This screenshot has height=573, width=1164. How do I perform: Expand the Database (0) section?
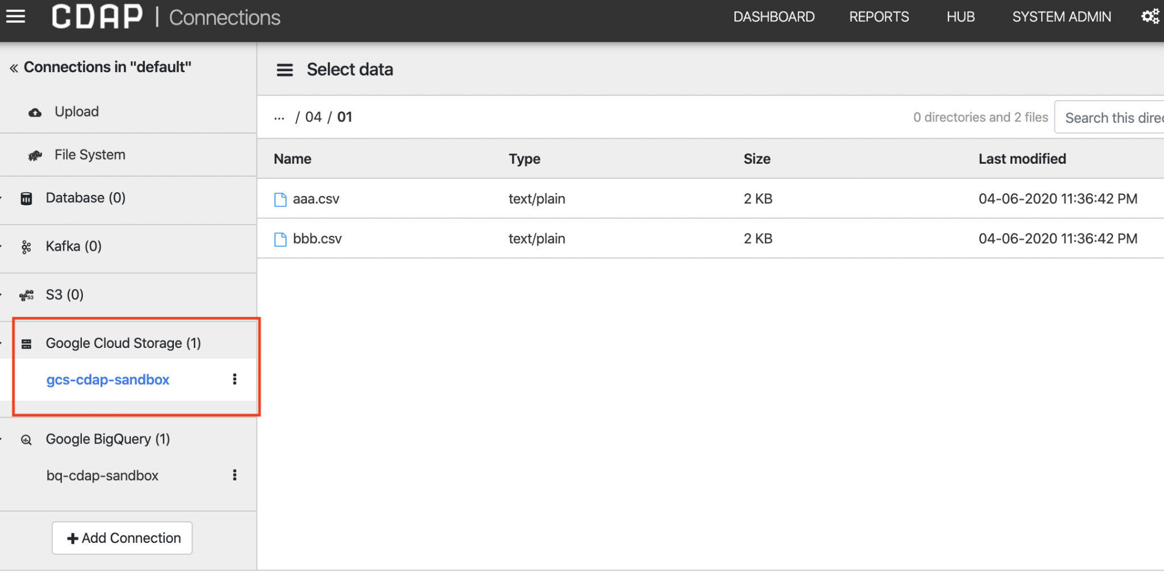[x=85, y=198]
